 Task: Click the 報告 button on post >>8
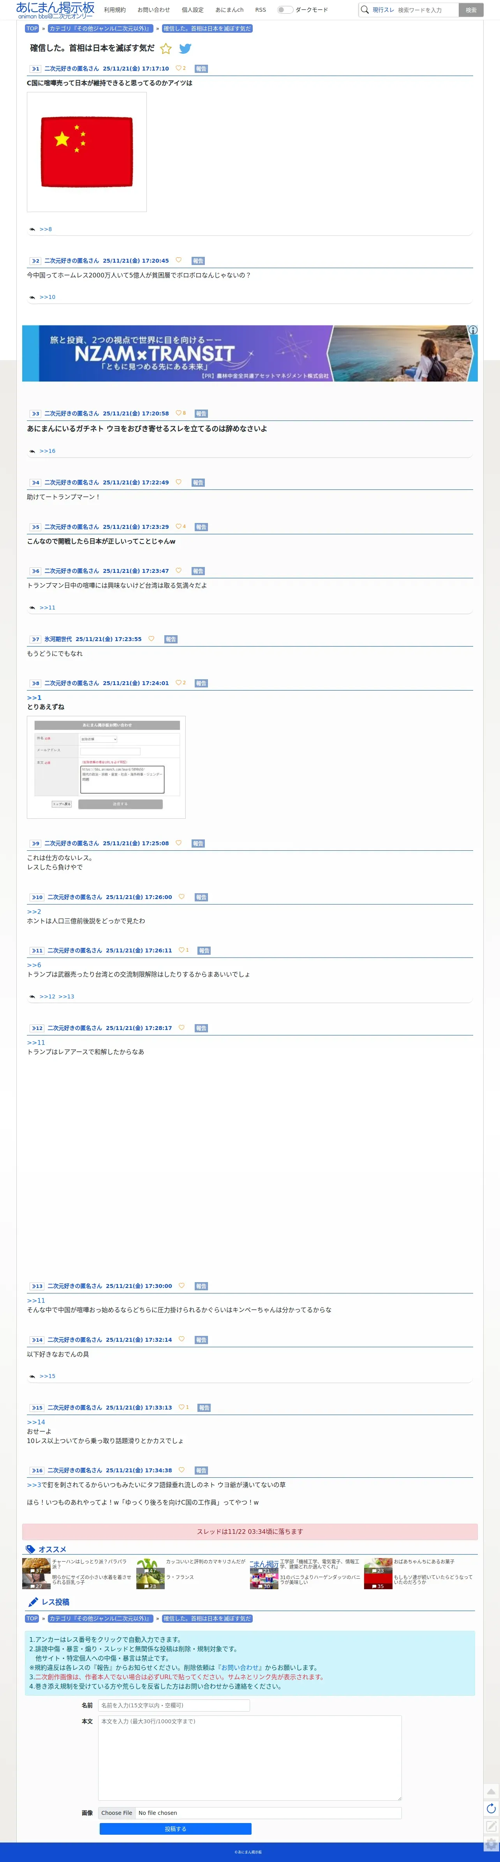coord(201,683)
